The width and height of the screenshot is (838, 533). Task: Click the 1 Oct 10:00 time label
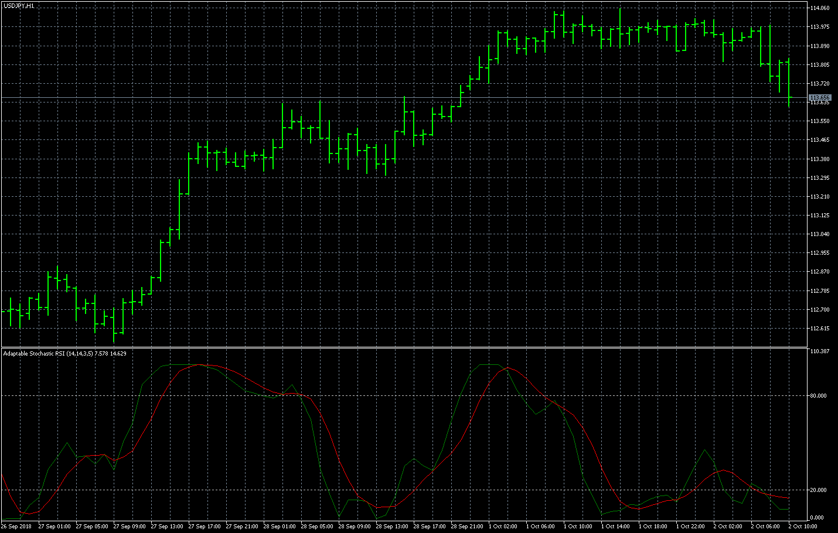pyautogui.click(x=578, y=527)
